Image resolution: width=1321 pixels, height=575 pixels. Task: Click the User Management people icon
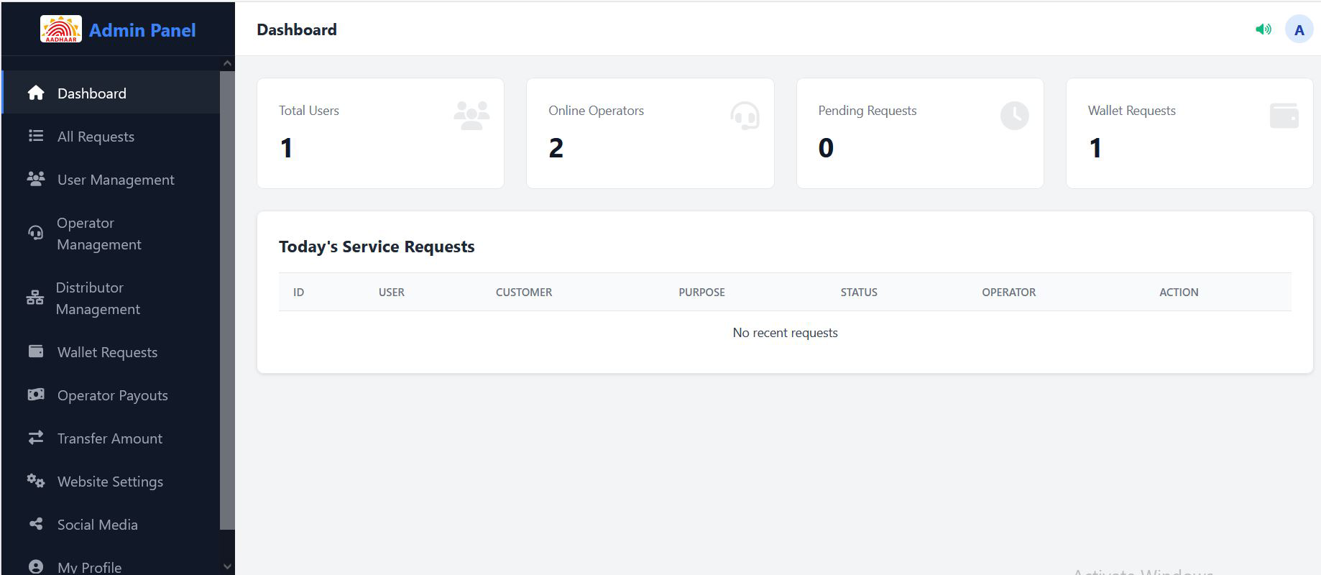click(x=35, y=179)
